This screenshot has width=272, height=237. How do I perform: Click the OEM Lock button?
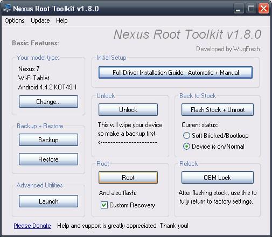218,177
